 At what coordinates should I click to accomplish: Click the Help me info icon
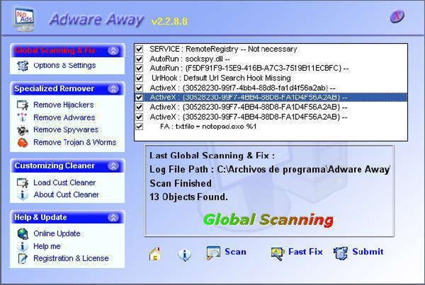22,246
